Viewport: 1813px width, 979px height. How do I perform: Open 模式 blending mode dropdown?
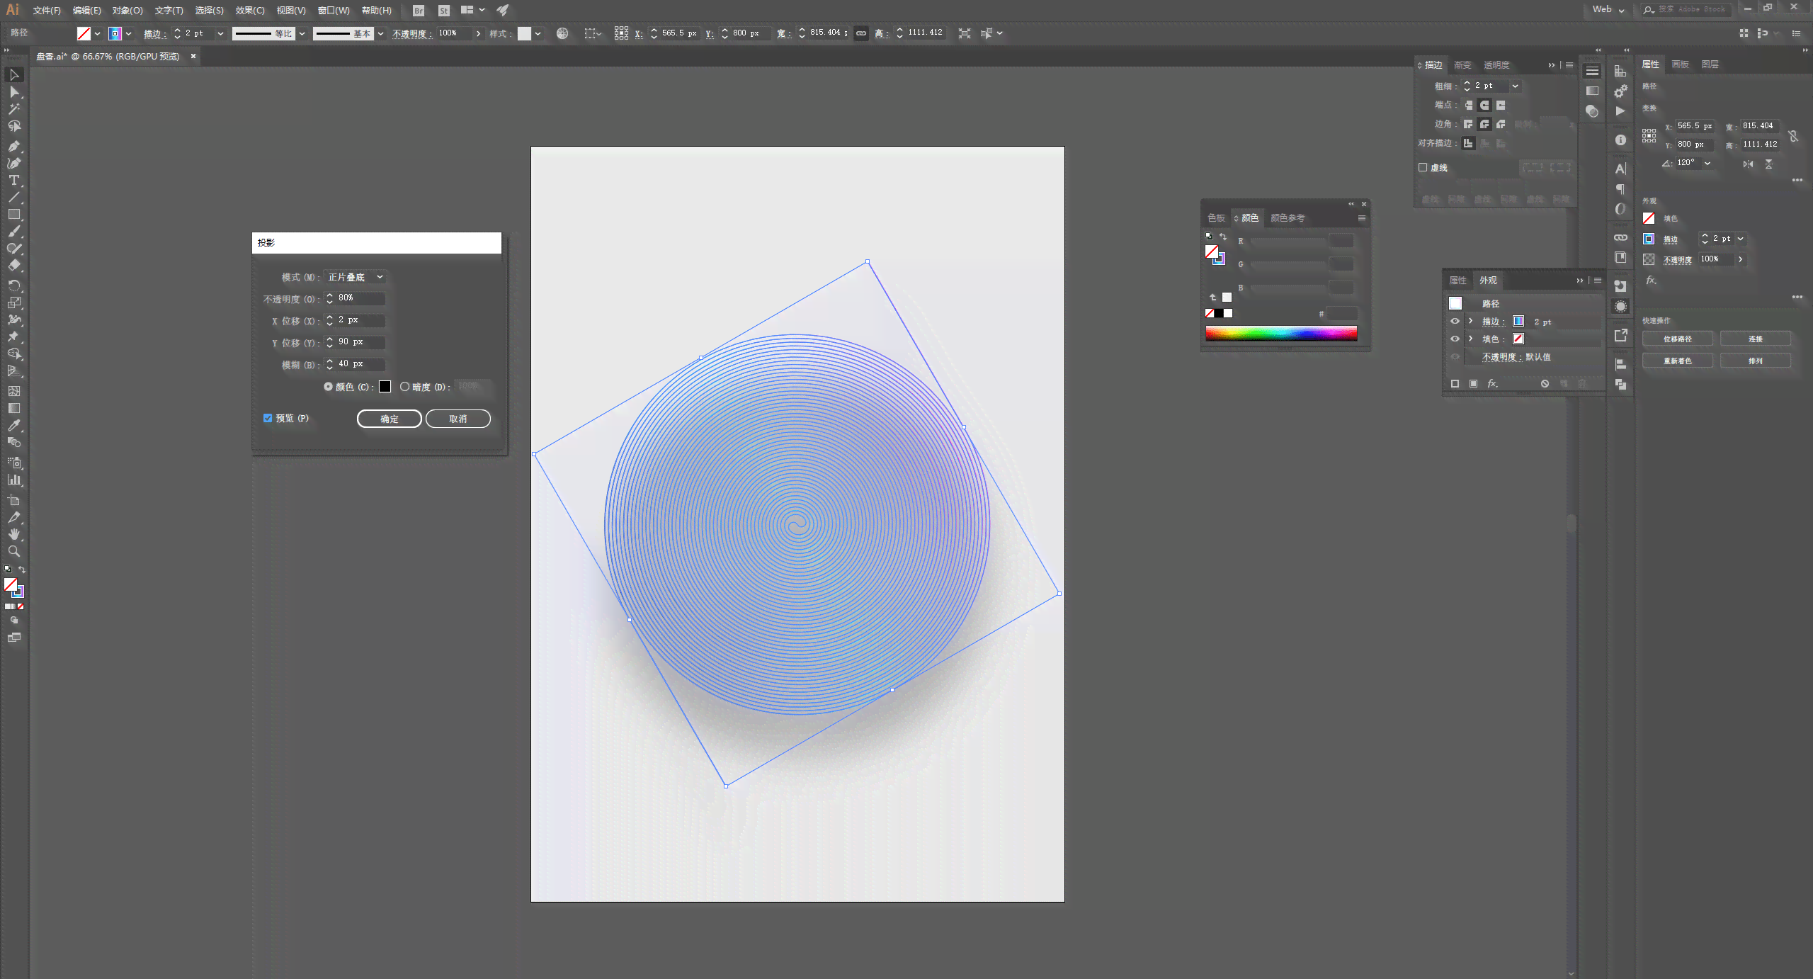point(354,277)
